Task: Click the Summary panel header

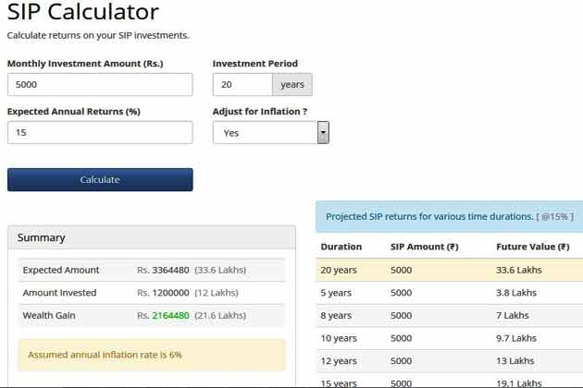Action: (x=152, y=237)
